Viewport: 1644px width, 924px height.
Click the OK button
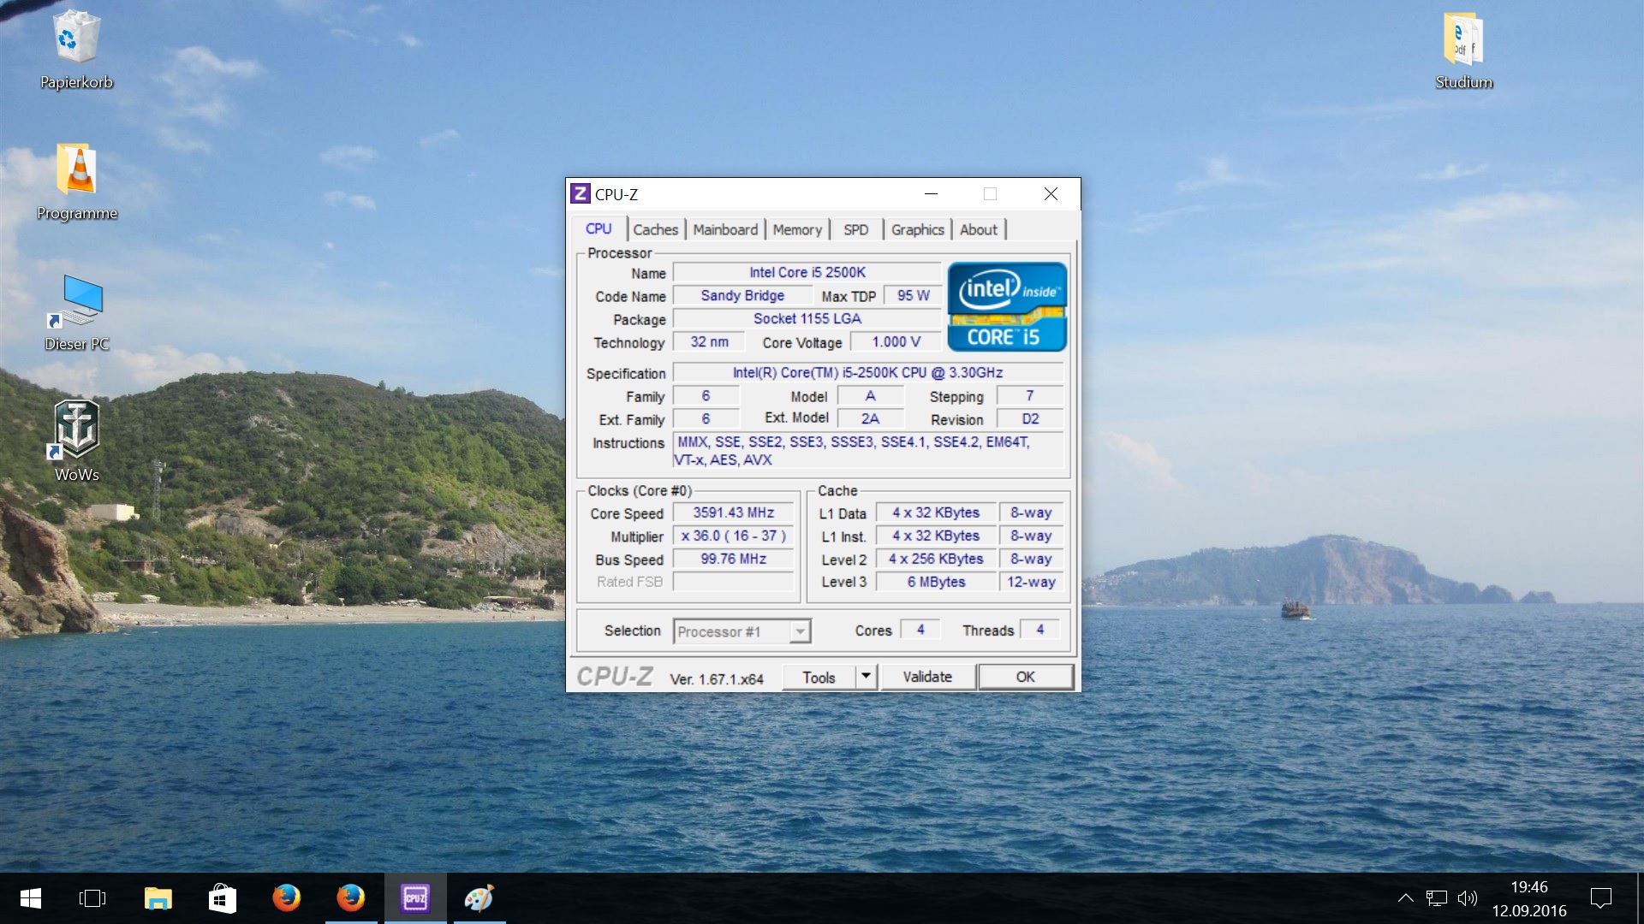click(x=1025, y=677)
